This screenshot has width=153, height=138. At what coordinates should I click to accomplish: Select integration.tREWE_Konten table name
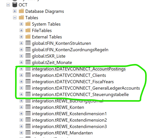(58, 107)
